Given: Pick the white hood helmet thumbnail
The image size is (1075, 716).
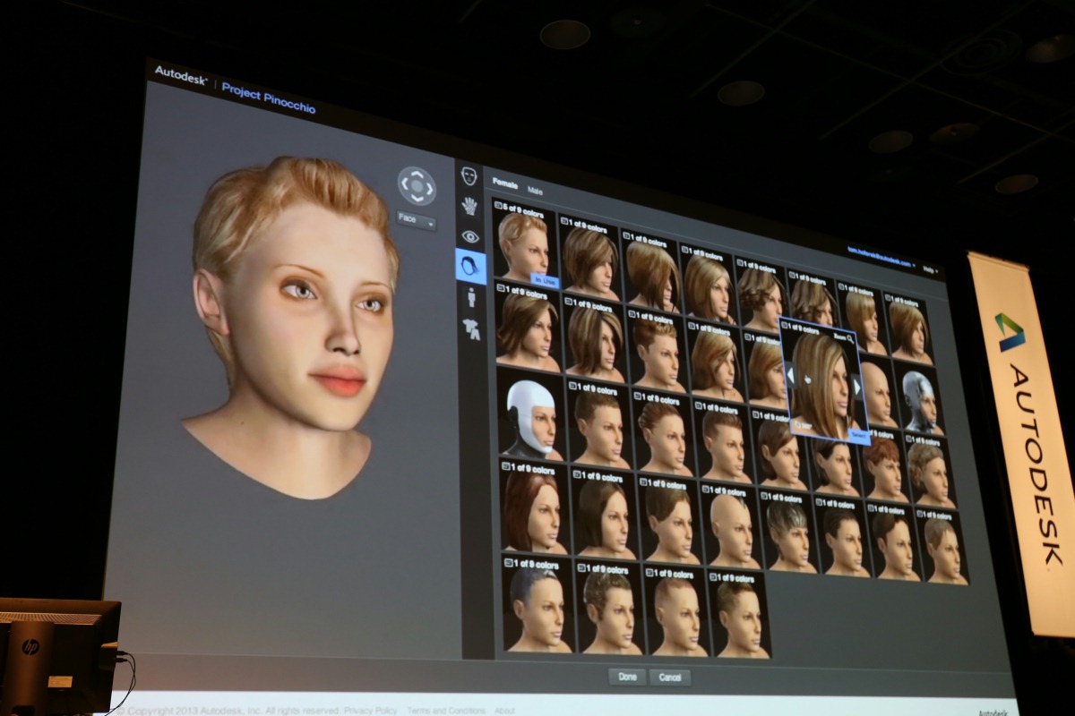Looking at the screenshot, I should (530, 417).
